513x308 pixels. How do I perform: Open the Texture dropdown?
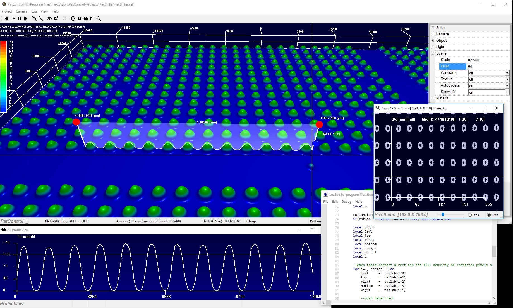507,79
